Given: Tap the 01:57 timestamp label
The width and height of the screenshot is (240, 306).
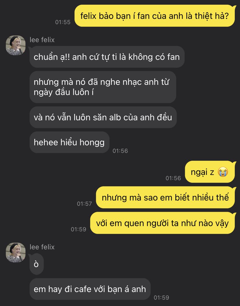Looking at the screenshot, I should click(84, 204).
